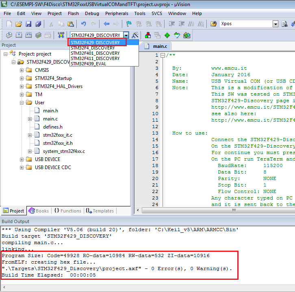Image resolution: width=295 pixels, height=292 pixels.
Task: Click the Uncomment selection icon
Action: tap(201, 24)
